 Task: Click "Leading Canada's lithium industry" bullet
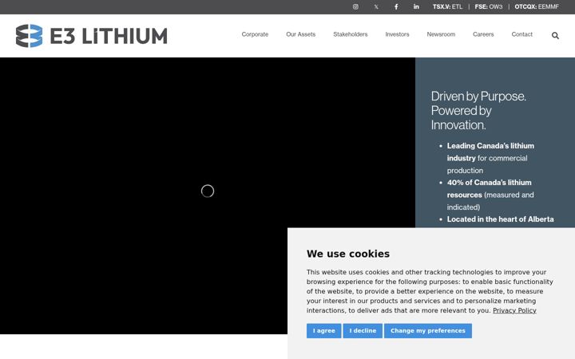coord(490,158)
